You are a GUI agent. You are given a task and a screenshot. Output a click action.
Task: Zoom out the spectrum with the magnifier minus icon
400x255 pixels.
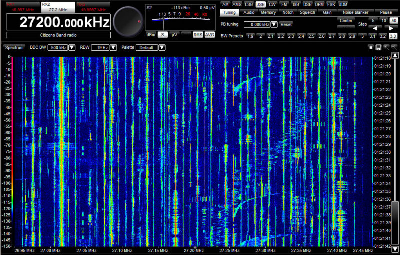(394, 47)
